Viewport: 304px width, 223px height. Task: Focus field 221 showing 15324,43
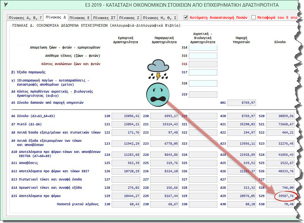(164, 124)
